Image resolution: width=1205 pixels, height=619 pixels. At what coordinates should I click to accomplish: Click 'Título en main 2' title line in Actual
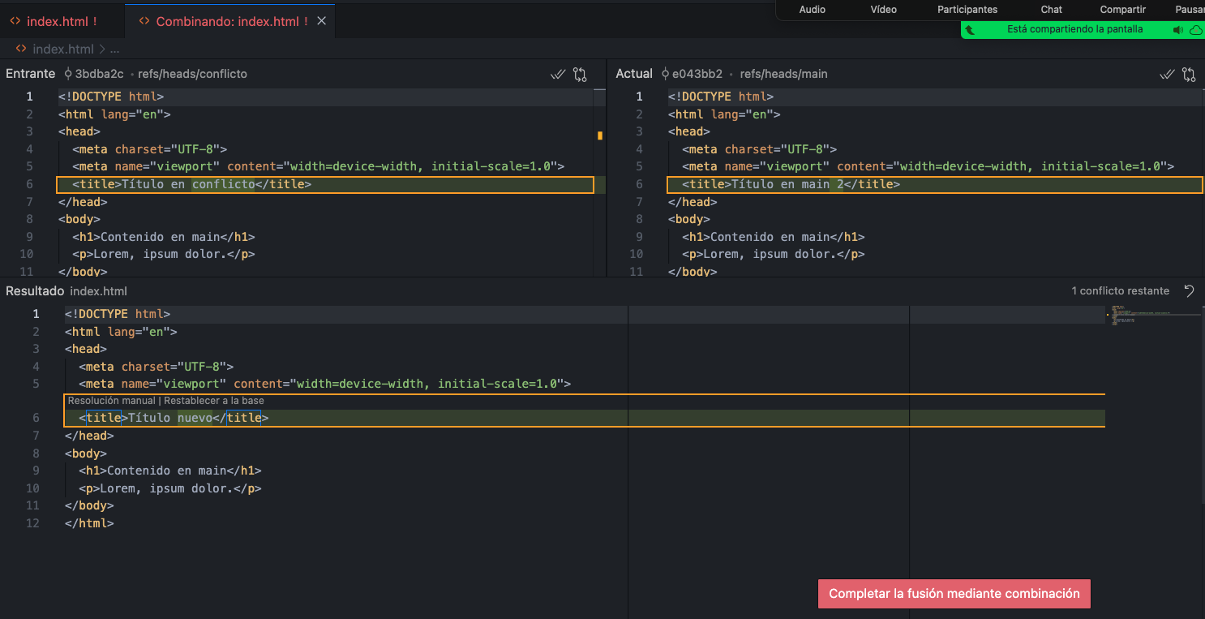pos(934,185)
